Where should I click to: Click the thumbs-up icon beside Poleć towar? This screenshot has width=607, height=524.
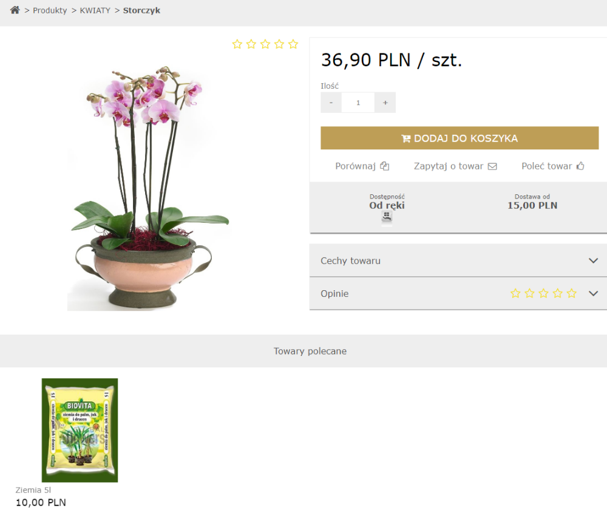(x=580, y=166)
